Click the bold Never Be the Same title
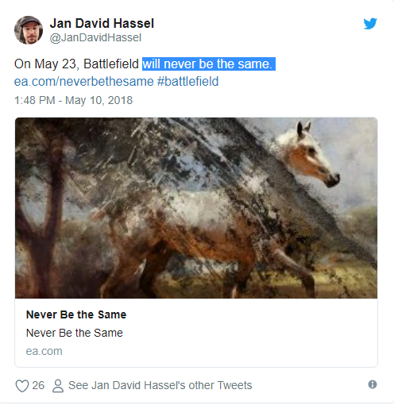Viewport: 394px width, 405px height. pos(76,314)
